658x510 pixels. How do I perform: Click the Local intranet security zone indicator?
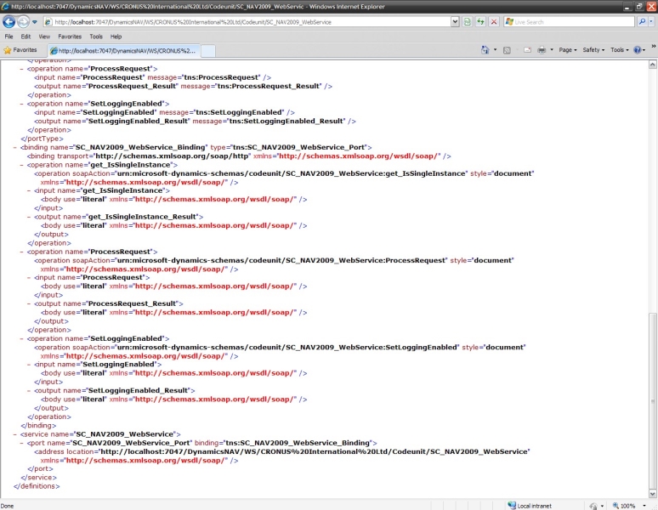click(530, 506)
